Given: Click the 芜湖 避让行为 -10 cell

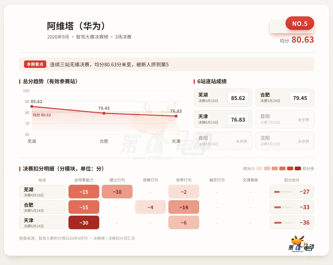Looking at the screenshot, I should (x=117, y=192).
